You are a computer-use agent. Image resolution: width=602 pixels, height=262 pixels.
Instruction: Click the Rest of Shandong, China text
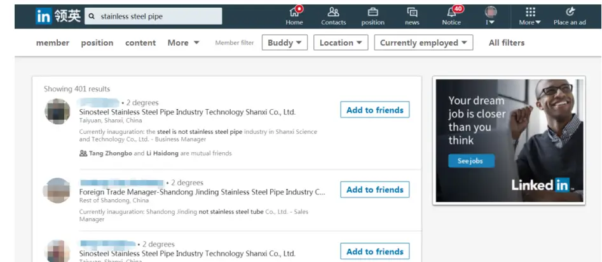click(x=114, y=200)
